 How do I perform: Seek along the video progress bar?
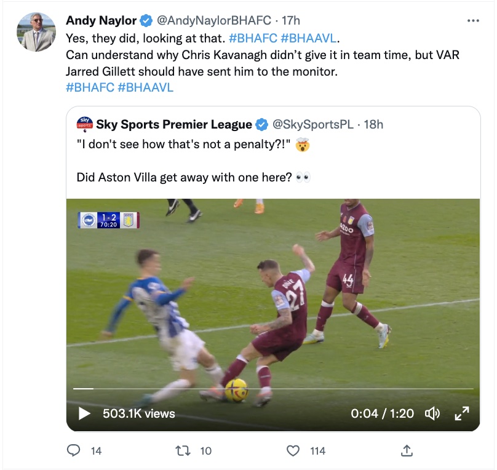pos(273,389)
